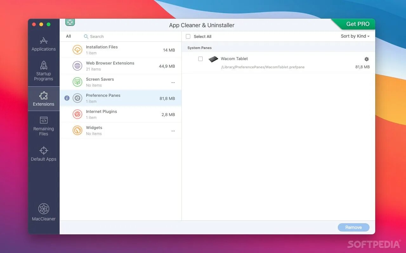Click the Wacom Tablet device icon

[x=213, y=59]
